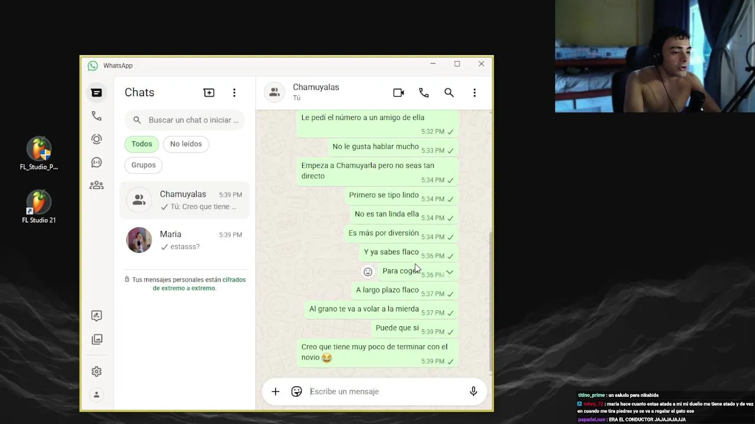Viewport: 755px width, 424px height.
Task: Click the message 'No le gusta hablar mucho'
Action: click(x=393, y=147)
